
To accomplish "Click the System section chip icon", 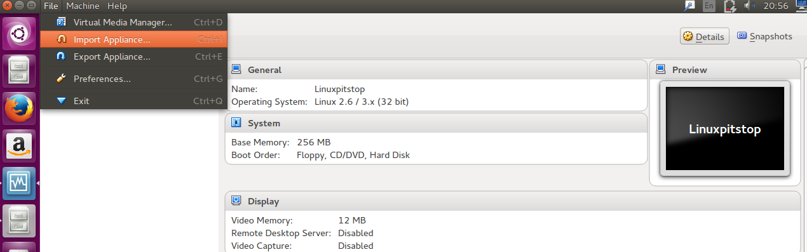I will pos(236,123).
